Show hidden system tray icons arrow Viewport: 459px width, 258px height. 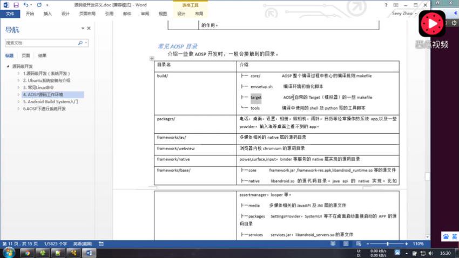[406, 253]
